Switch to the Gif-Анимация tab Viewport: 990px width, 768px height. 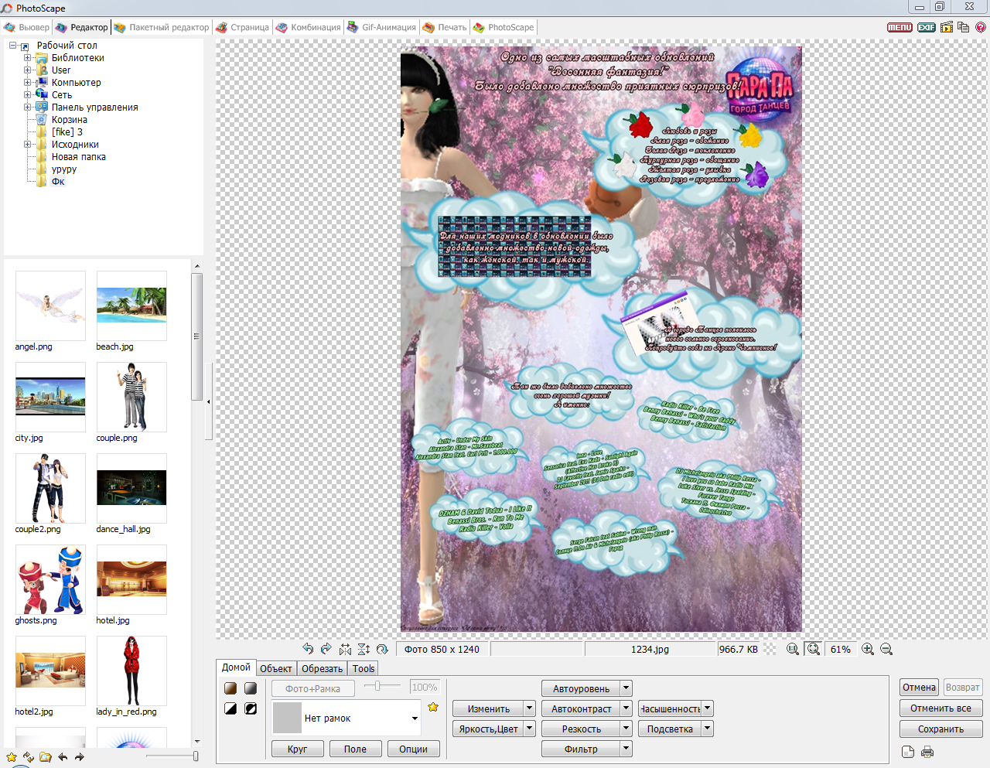tap(381, 27)
